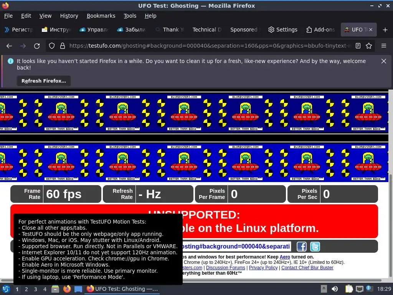Click the blue show desktop taskbar icon
This screenshot has height=295, width=393.
coord(78,289)
